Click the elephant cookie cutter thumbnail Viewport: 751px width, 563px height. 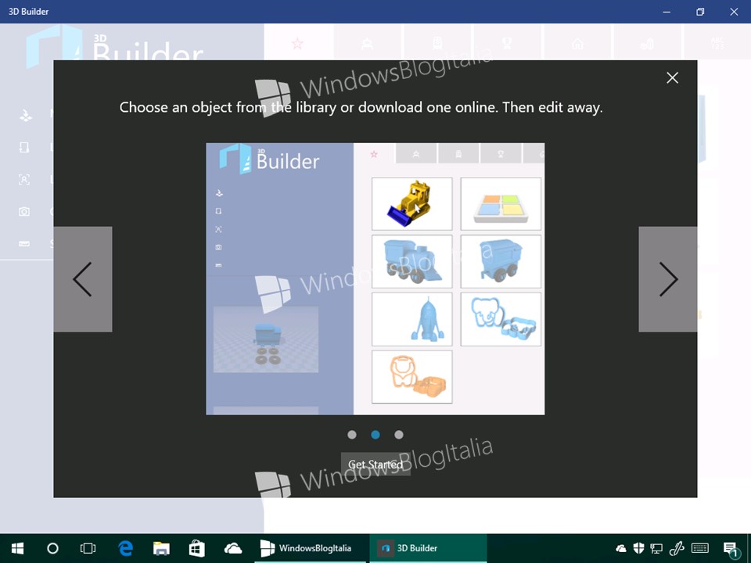click(501, 319)
